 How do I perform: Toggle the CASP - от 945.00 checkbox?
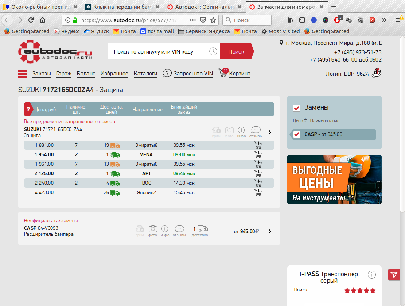tap(297, 134)
